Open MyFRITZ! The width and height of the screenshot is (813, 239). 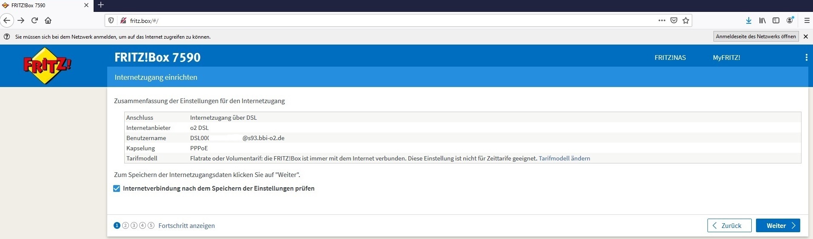tap(726, 58)
